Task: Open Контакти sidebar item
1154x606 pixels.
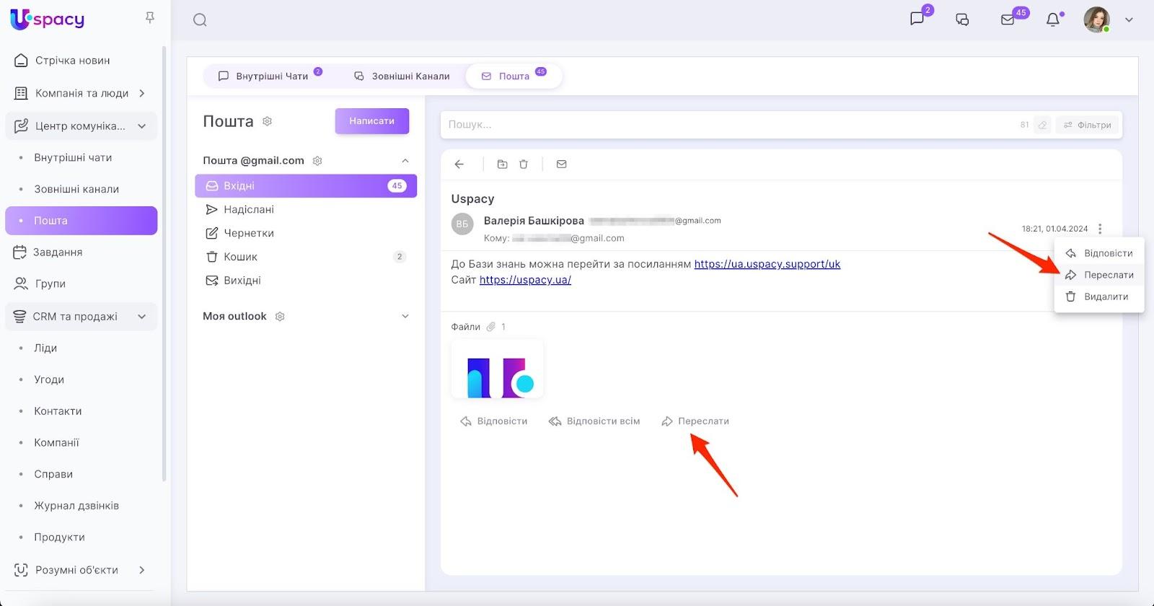Action: point(58,411)
